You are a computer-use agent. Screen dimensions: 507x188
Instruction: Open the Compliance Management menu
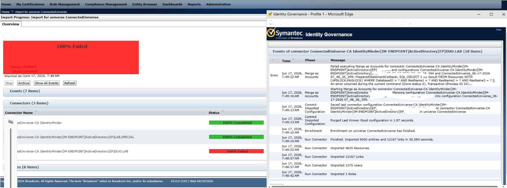[x=106, y=4]
